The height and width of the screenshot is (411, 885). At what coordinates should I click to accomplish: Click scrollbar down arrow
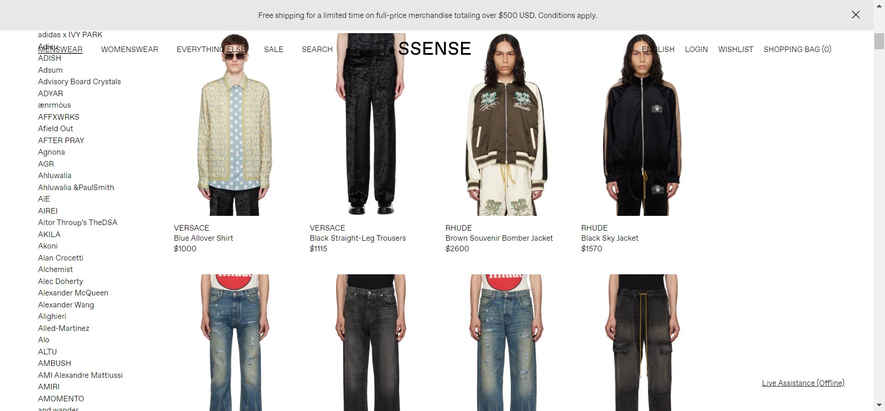(x=879, y=405)
